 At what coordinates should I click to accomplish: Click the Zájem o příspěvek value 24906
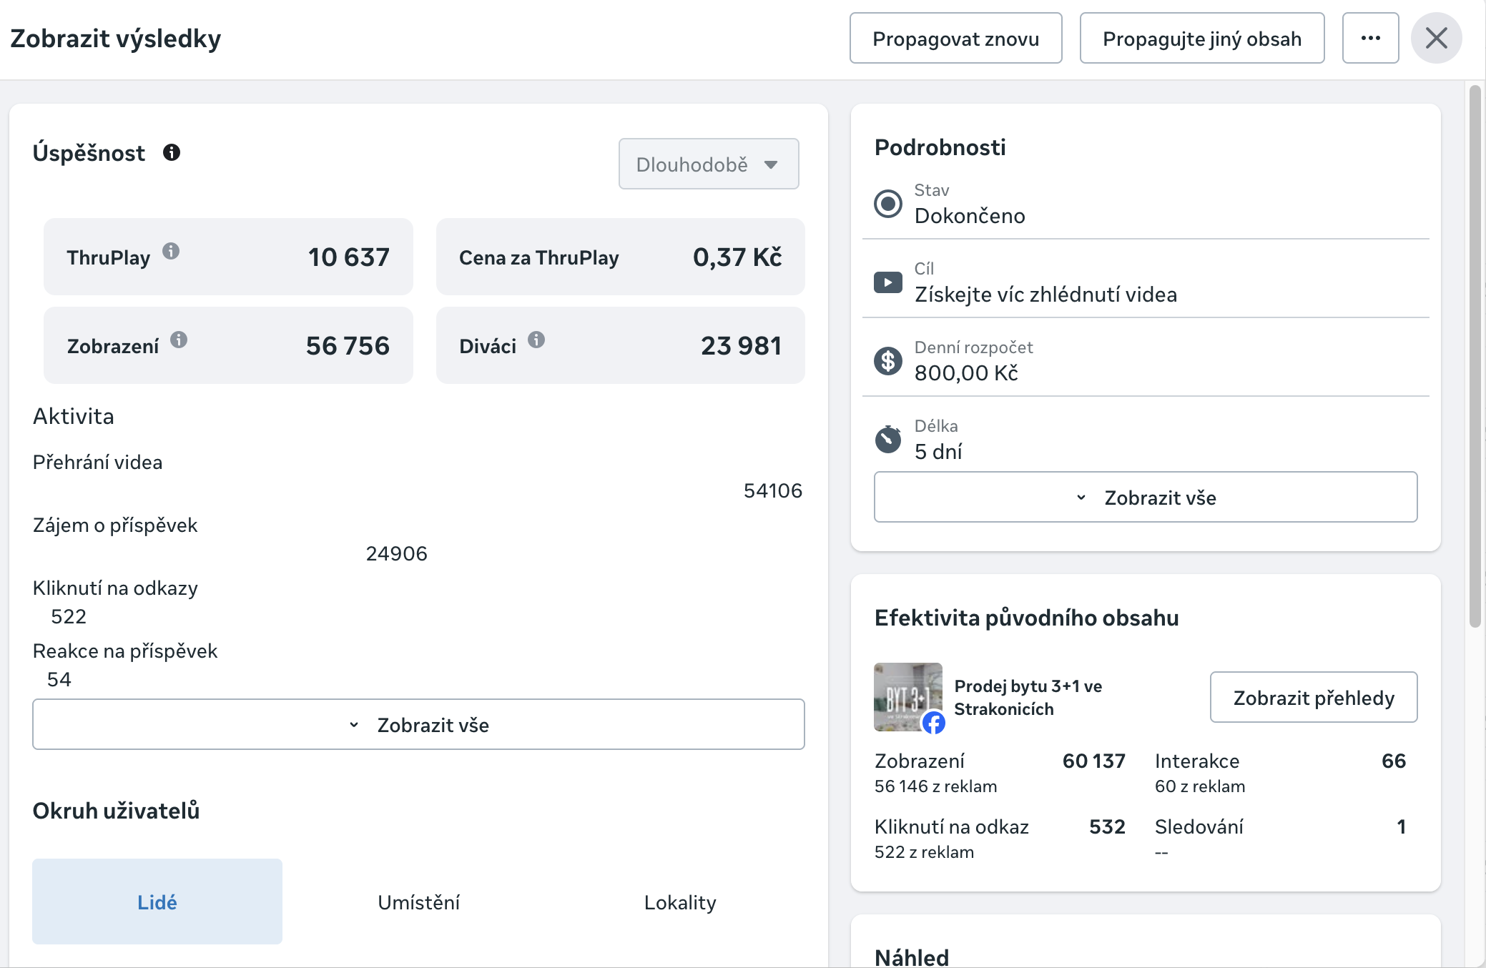(x=397, y=553)
